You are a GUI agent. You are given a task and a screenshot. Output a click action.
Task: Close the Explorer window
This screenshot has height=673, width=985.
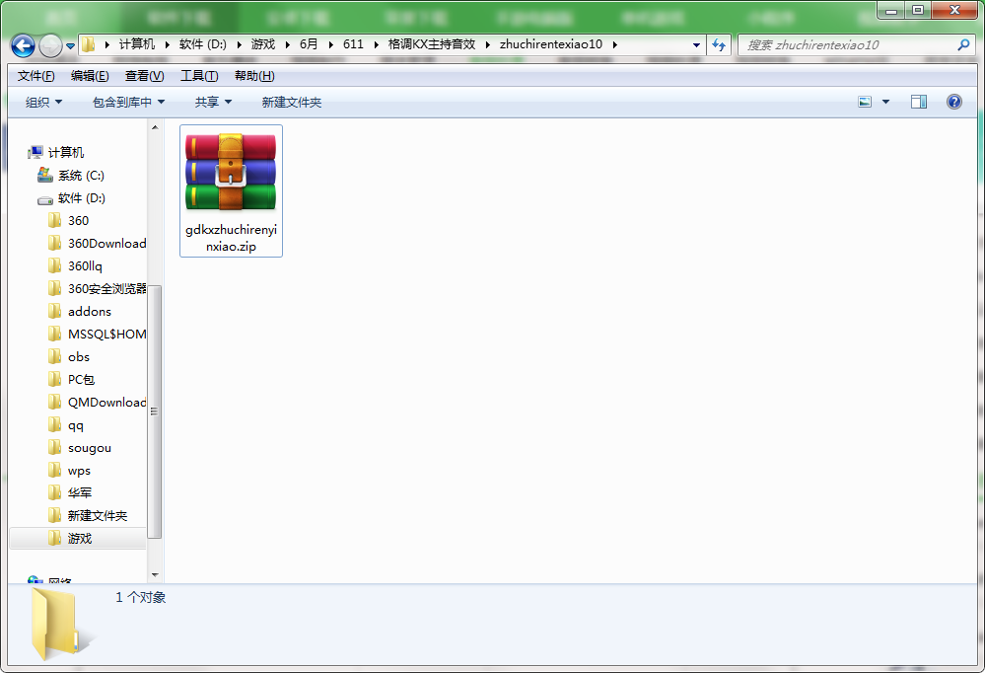pyautogui.click(x=954, y=11)
